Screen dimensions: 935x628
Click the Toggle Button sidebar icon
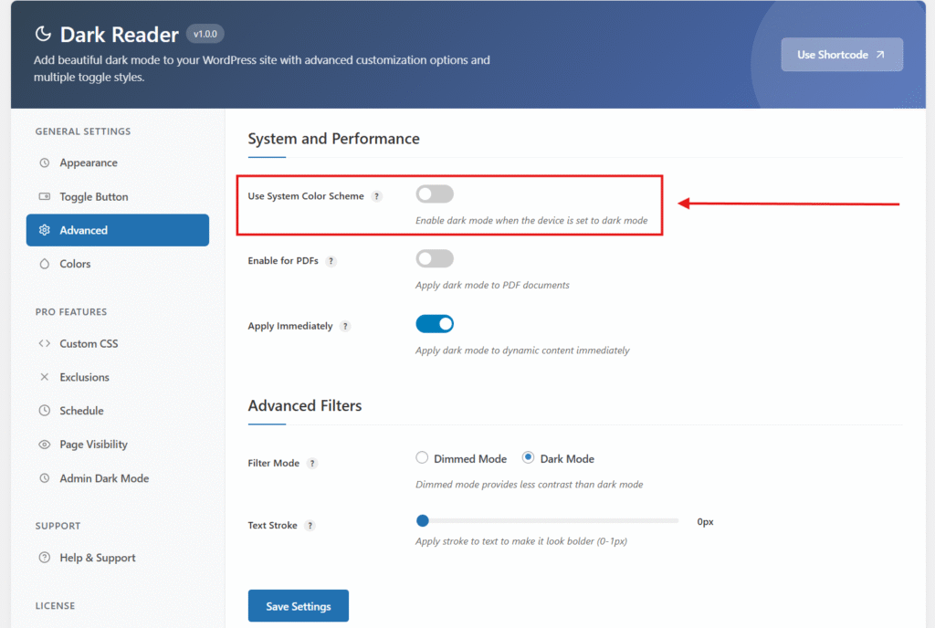click(44, 196)
